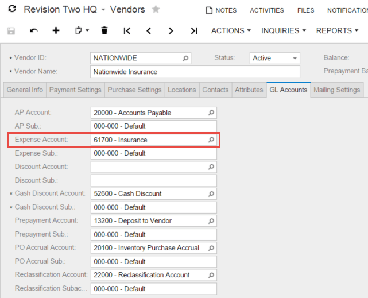Open FILES

tap(305, 10)
